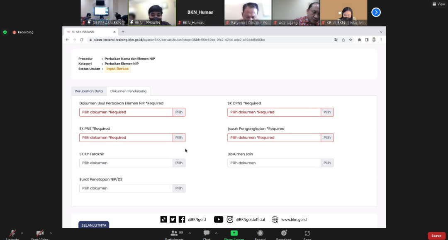Screen dimensions: 448x240
Task: Leave the Zoom meeting
Action: (x=436, y=235)
